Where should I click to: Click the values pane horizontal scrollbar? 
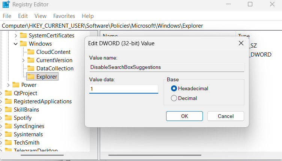coord(154,155)
